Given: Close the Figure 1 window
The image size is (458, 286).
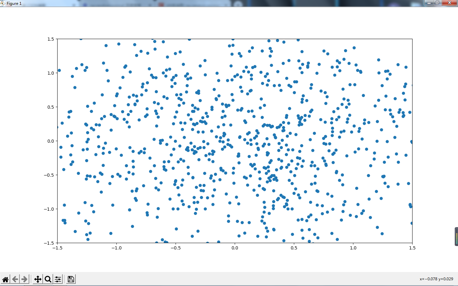Looking at the screenshot, I should (x=450, y=3).
